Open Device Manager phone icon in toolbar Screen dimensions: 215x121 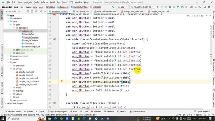click(196, 7)
